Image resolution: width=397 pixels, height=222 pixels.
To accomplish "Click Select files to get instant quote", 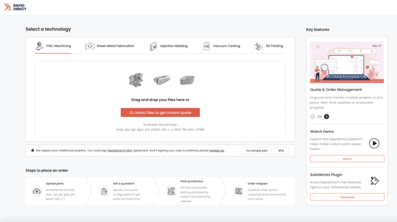I will (x=160, y=112).
